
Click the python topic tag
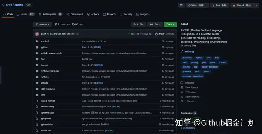(x=199, y=58)
